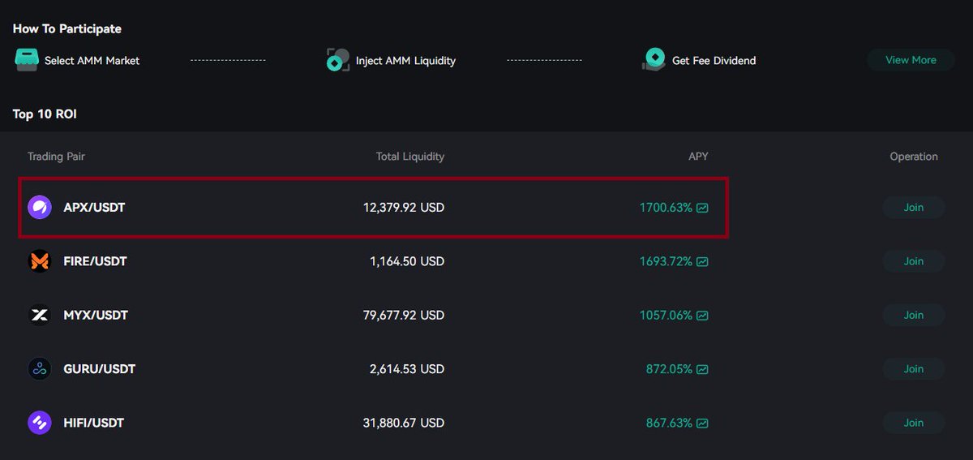Click the How To Participate heading
Image resolution: width=973 pixels, height=460 pixels.
point(67,28)
